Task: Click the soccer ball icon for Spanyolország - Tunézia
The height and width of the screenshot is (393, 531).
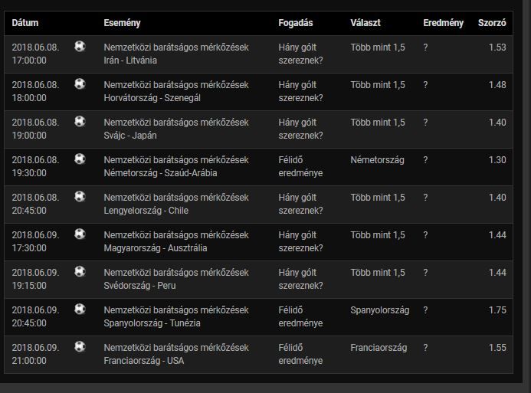Action: [80, 309]
